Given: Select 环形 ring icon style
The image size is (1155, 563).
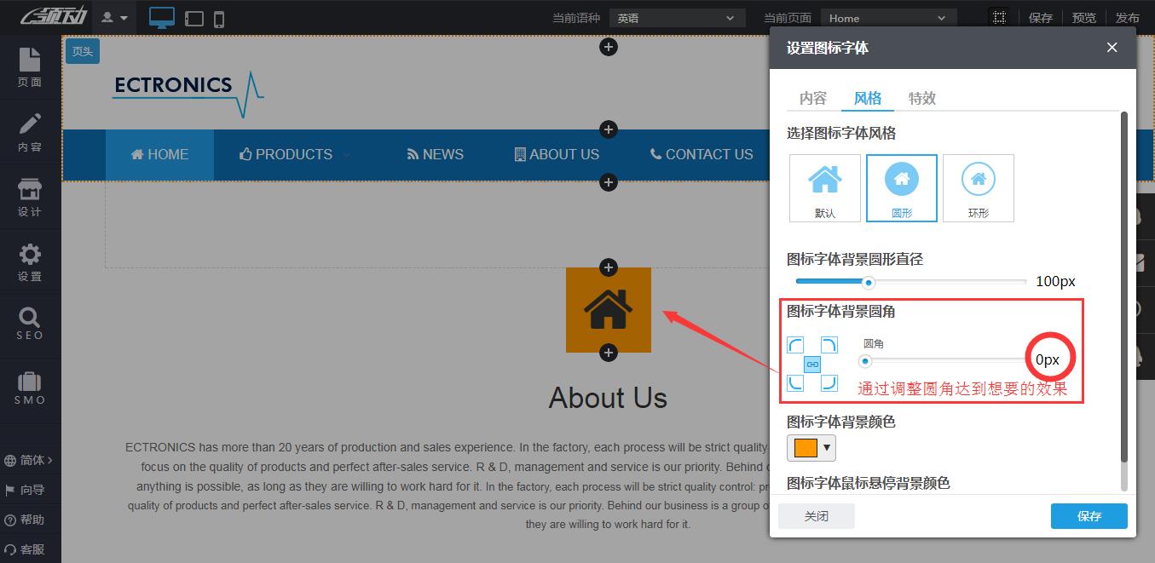Looking at the screenshot, I should click(x=978, y=188).
